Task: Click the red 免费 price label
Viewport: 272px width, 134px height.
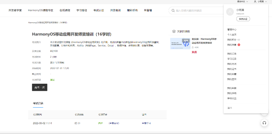Action: point(194,52)
